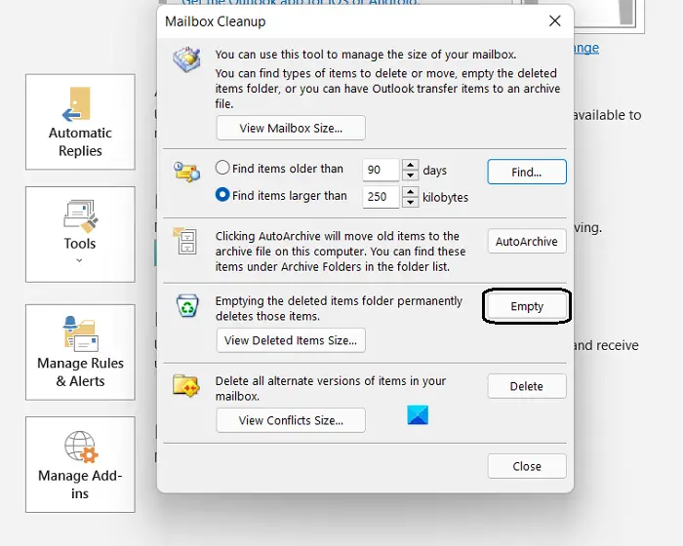
Task: Click the days input field showing 90
Action: (381, 170)
